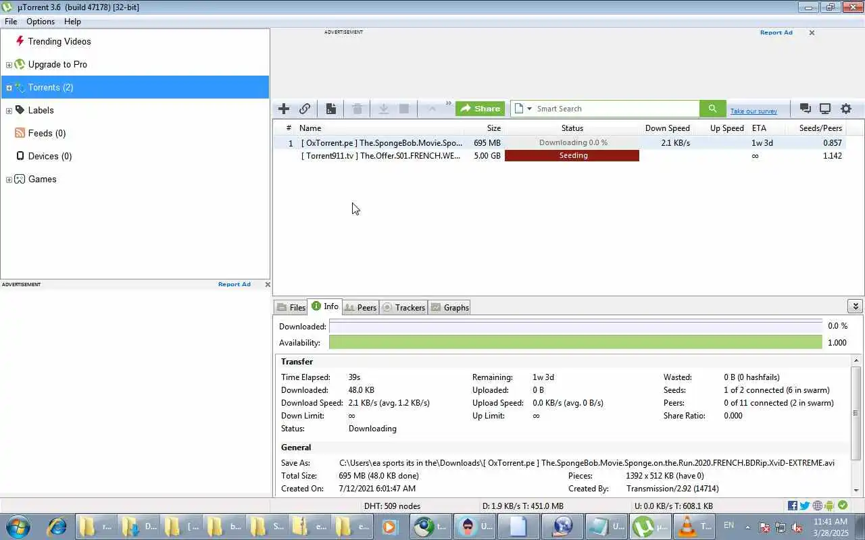Click the volume icon in system tray
Viewport: 865px width, 540px height.
click(797, 527)
